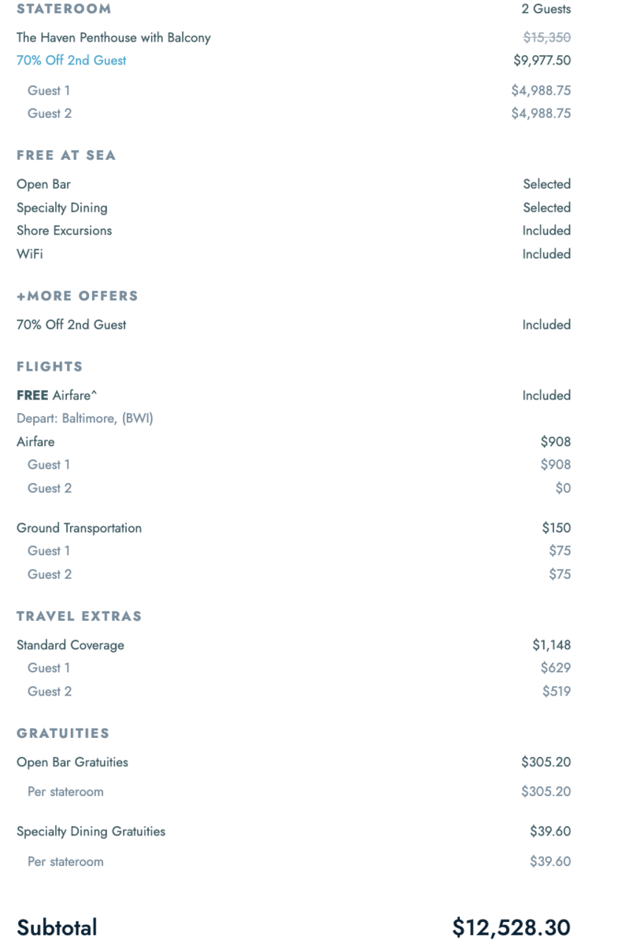Viewport: 644px width, 944px height.
Task: Click the $9,977.50 discounted stateroom price
Action: tap(542, 61)
